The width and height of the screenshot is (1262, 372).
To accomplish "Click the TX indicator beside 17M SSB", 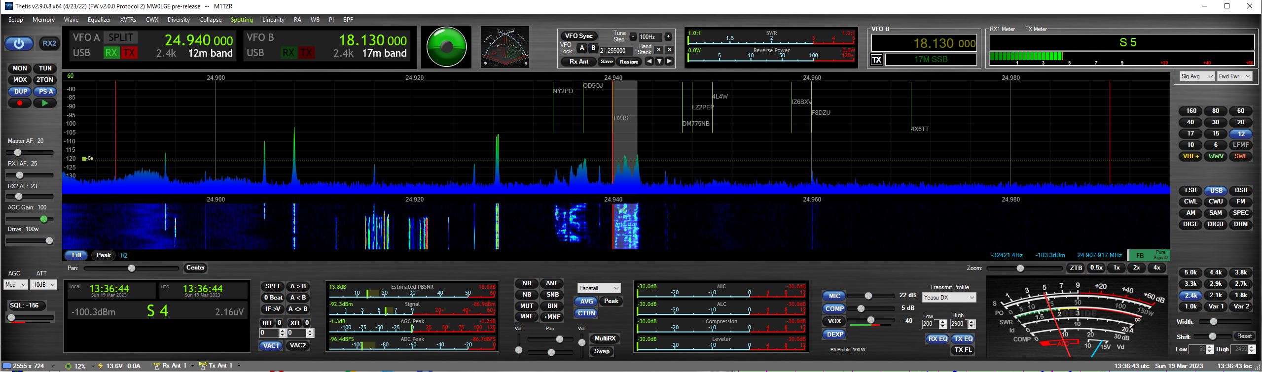I will coord(876,60).
